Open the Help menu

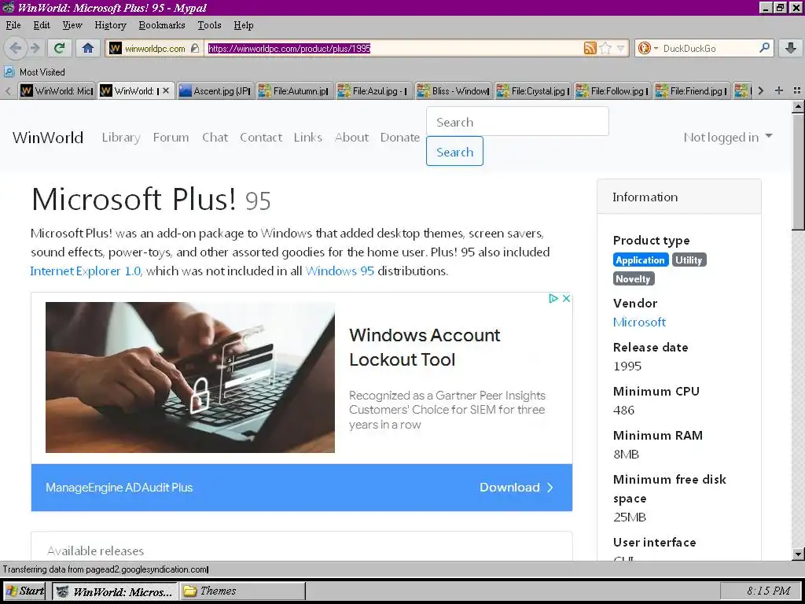(244, 25)
